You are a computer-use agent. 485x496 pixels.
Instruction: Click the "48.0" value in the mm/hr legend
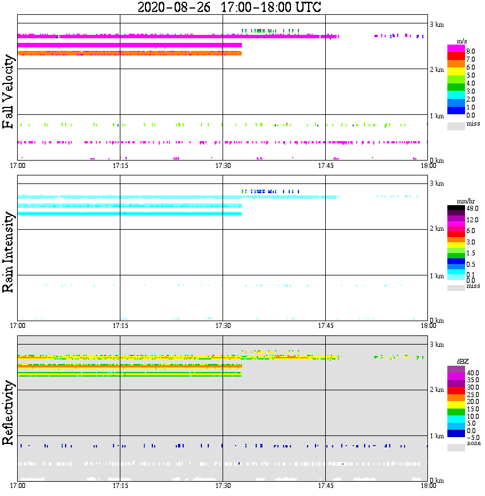coord(472,209)
